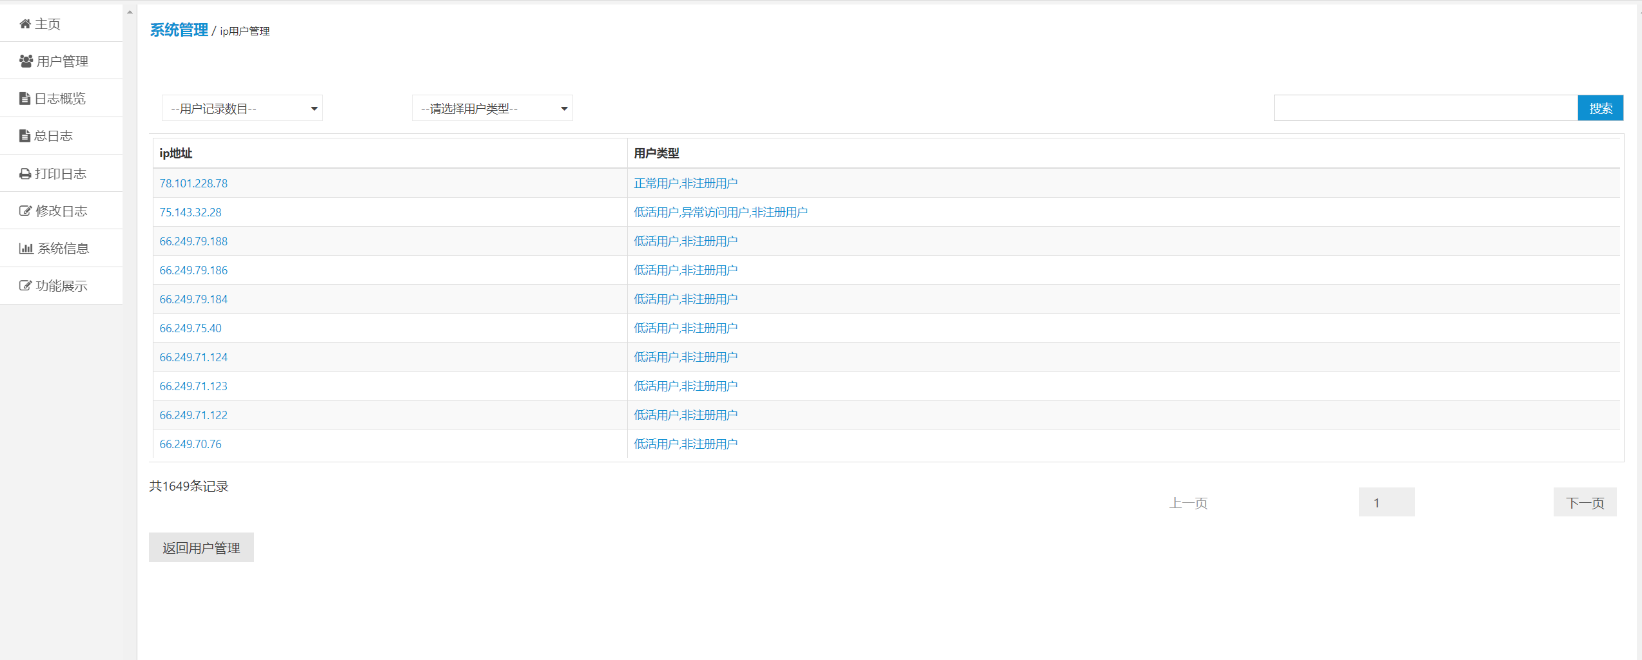The width and height of the screenshot is (1642, 660).
Task: Open IP address 66.249.71.122
Action: (193, 415)
